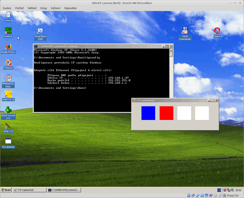Image resolution: width=244 pixels, height=198 pixels.
Task: Switch to cmd.exe taskbar button
Action: click(64, 190)
